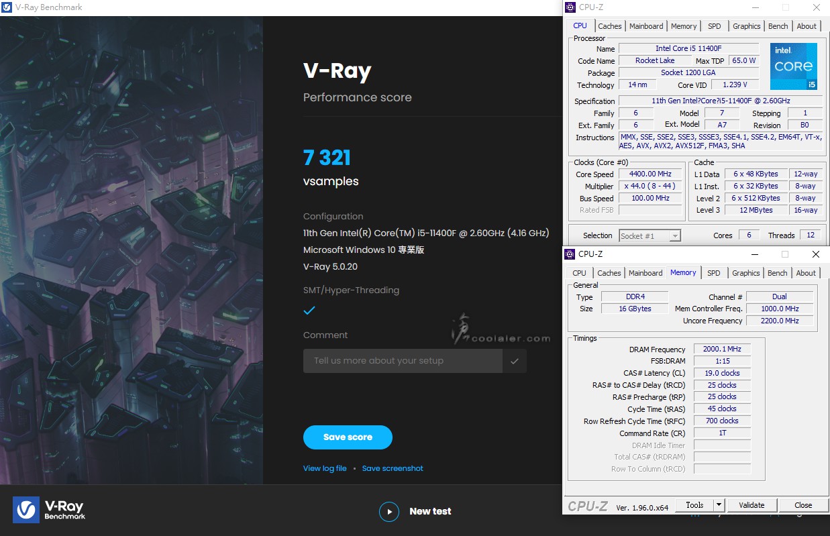Go to the SPD tab in the CPU-Z window showing processor details
830x536 pixels.
(715, 26)
